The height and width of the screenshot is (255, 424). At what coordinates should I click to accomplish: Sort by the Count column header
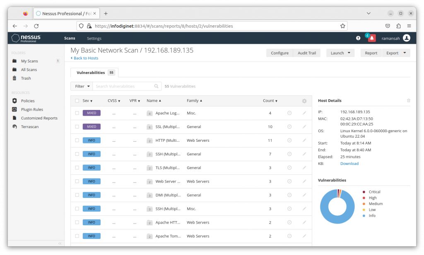tap(270, 101)
